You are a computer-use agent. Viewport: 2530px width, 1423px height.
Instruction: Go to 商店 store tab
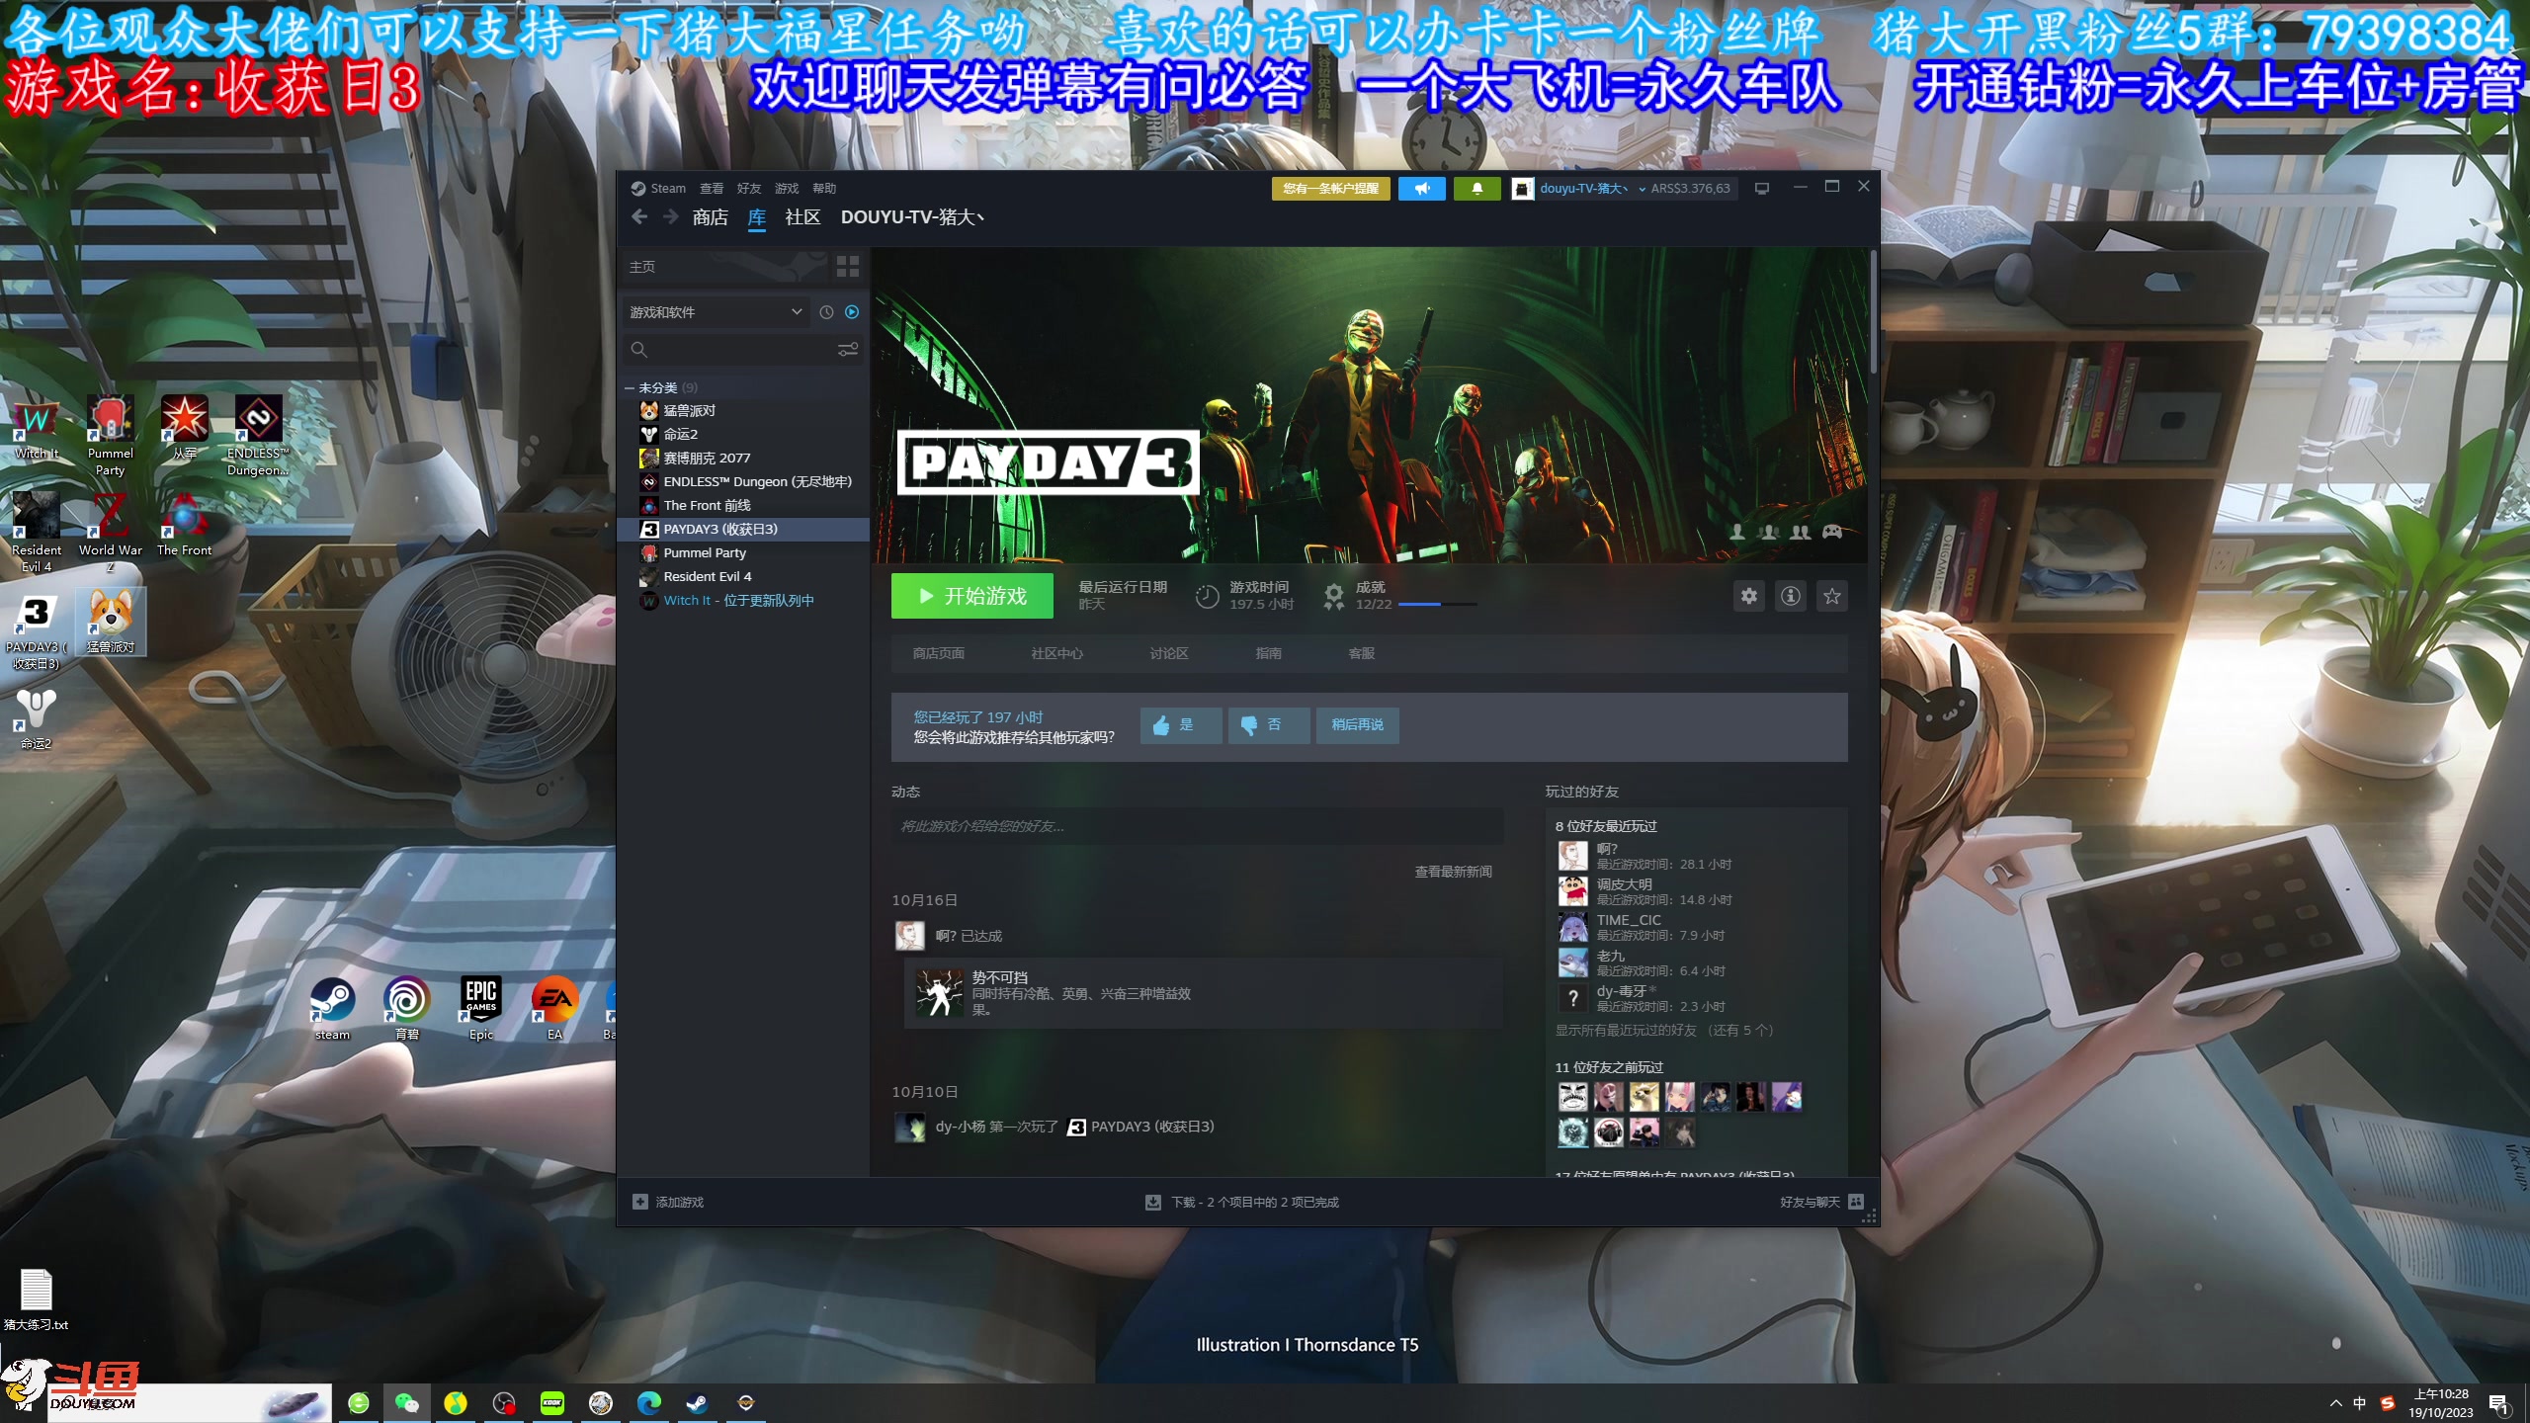point(710,217)
